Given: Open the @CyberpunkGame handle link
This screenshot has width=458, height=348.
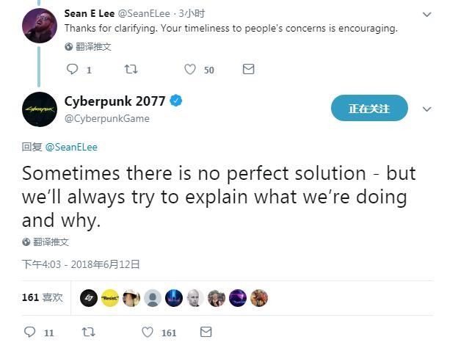Looking at the screenshot, I should click(107, 118).
